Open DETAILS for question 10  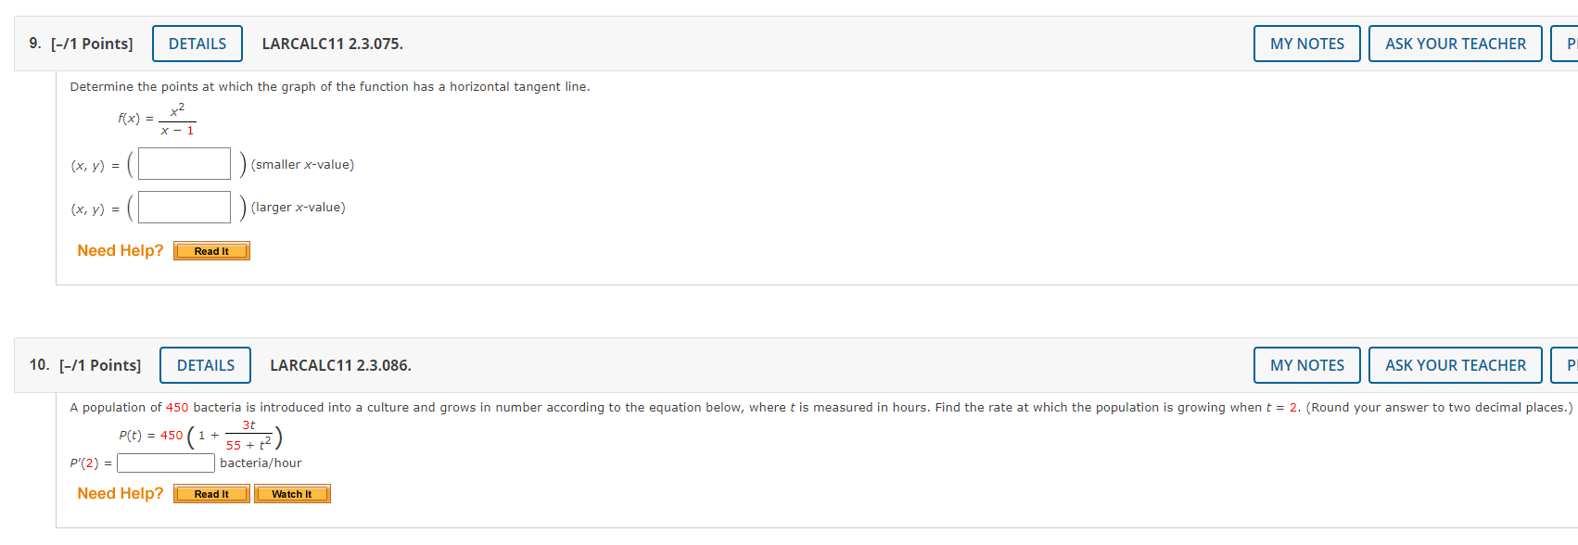(205, 365)
